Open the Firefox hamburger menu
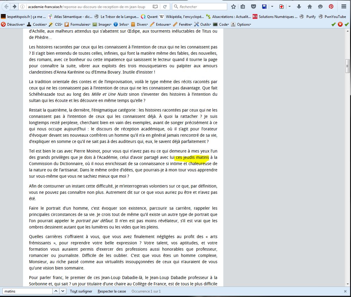This screenshot has height=297, width=351. click(344, 7)
